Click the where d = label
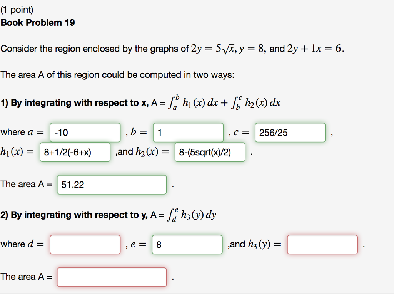 [23, 244]
